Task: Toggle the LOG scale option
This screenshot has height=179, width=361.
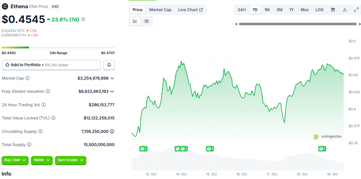Action: pos(319,10)
